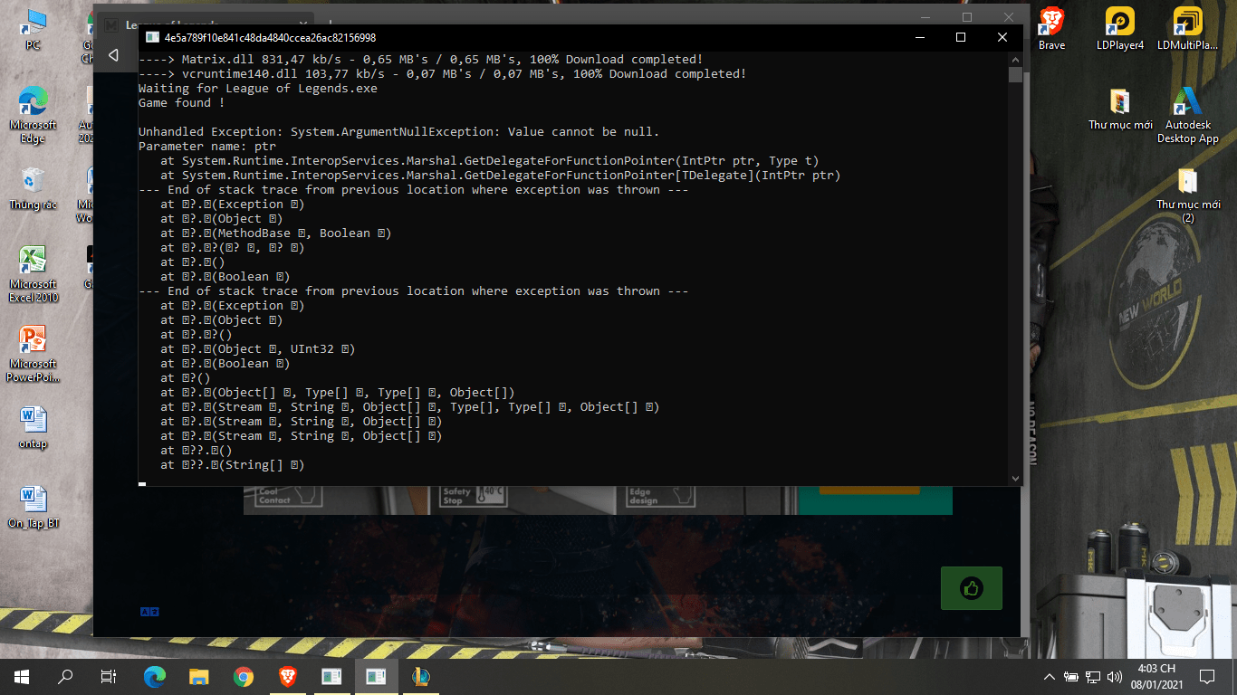Open the Thư mục mới (2) folder
This screenshot has height=695, width=1237.
[1188, 195]
